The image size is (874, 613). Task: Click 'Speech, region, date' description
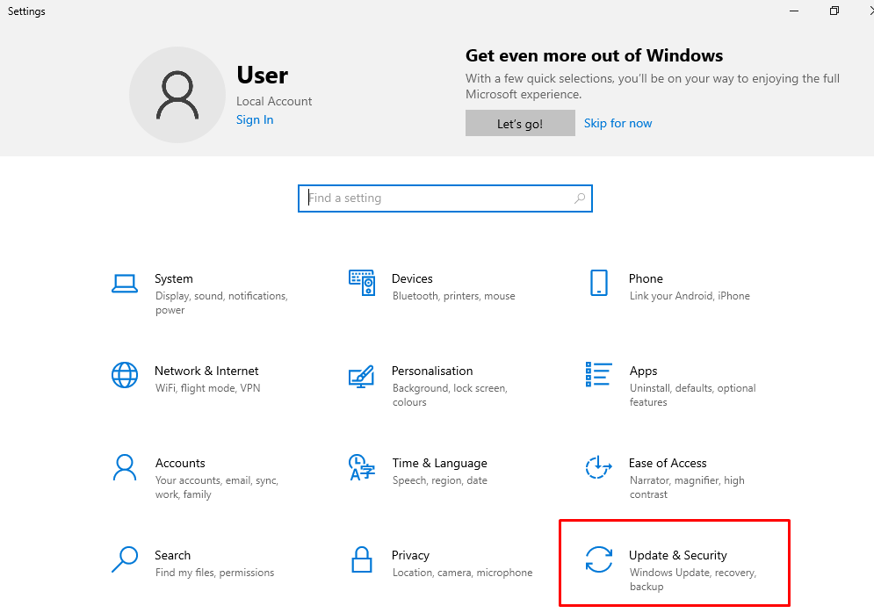point(440,480)
